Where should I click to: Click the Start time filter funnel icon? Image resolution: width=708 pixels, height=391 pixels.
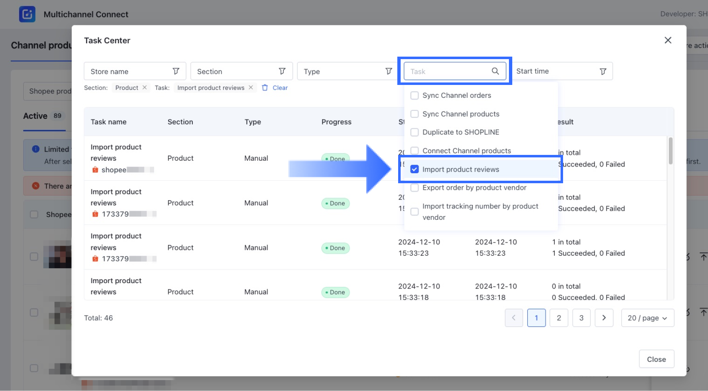pyautogui.click(x=603, y=72)
